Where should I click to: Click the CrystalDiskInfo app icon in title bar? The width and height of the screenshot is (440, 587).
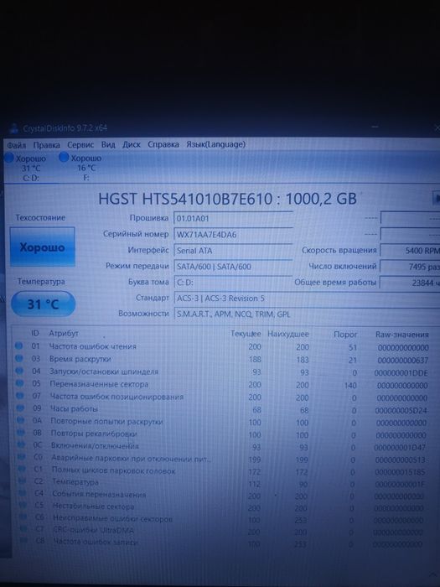pos(14,128)
